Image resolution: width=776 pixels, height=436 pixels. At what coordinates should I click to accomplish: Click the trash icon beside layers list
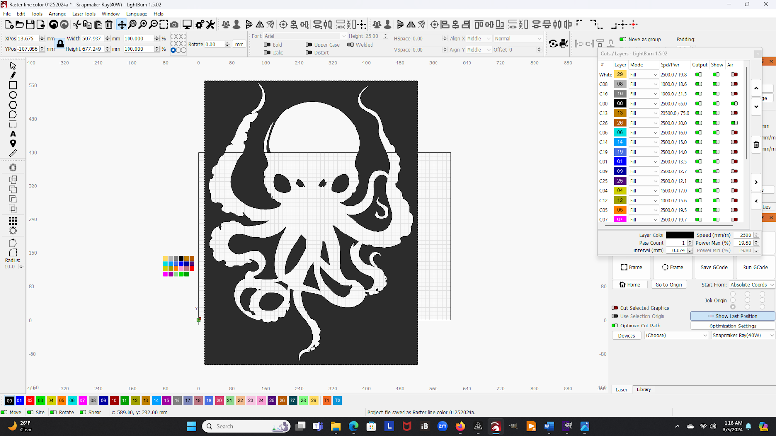click(x=756, y=144)
